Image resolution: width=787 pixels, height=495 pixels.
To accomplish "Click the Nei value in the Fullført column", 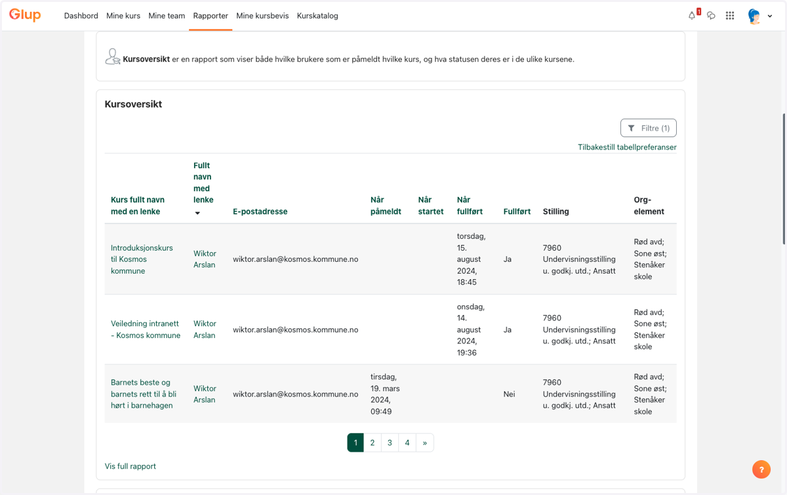I will point(510,394).
